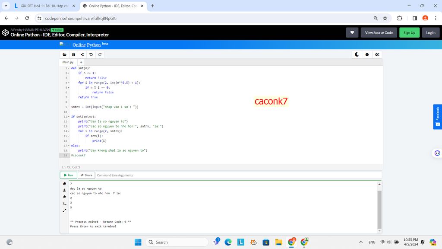Click the CodePen logo
442x249 pixels.
click(x=5, y=32)
